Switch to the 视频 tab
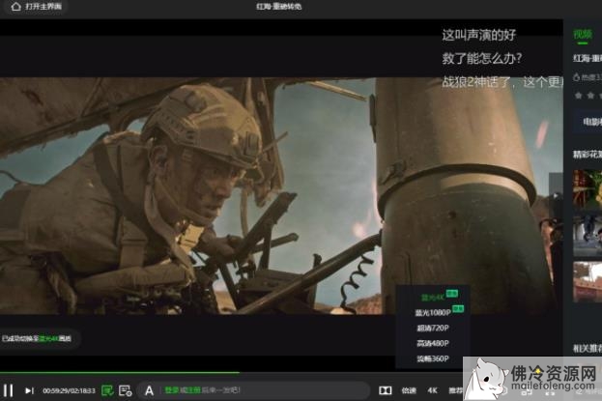This screenshot has width=602, height=401. tap(582, 35)
